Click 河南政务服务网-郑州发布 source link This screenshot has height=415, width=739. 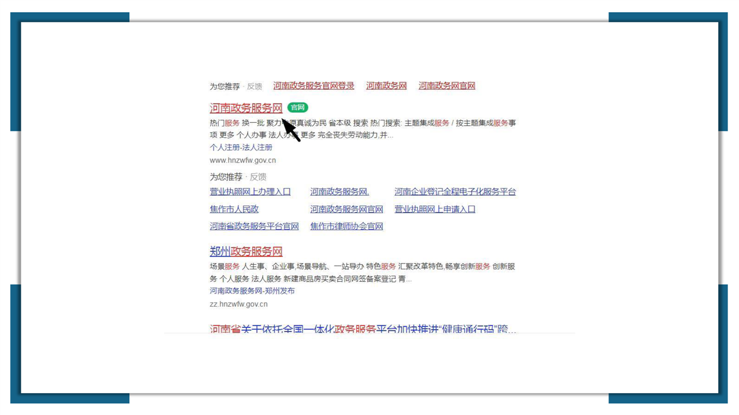[252, 291]
